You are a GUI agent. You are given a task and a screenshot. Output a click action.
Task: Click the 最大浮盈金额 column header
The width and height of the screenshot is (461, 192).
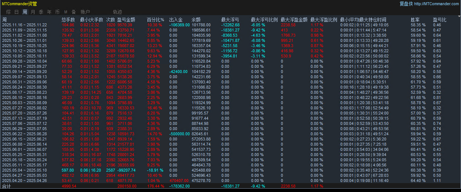tap(294, 20)
